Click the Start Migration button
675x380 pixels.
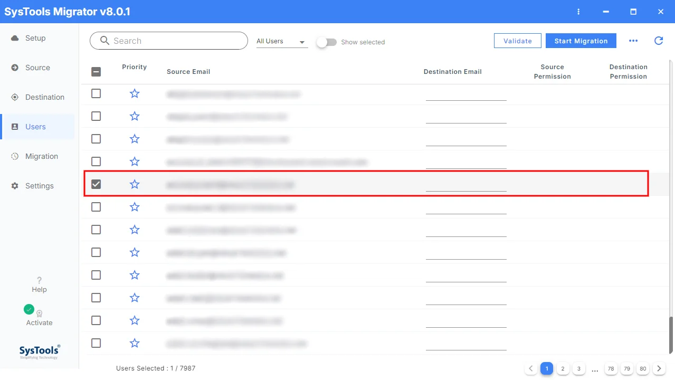pos(581,41)
